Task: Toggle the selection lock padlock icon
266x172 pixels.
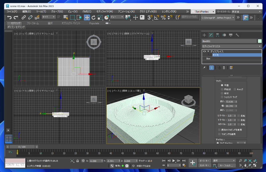Action: click(77, 161)
